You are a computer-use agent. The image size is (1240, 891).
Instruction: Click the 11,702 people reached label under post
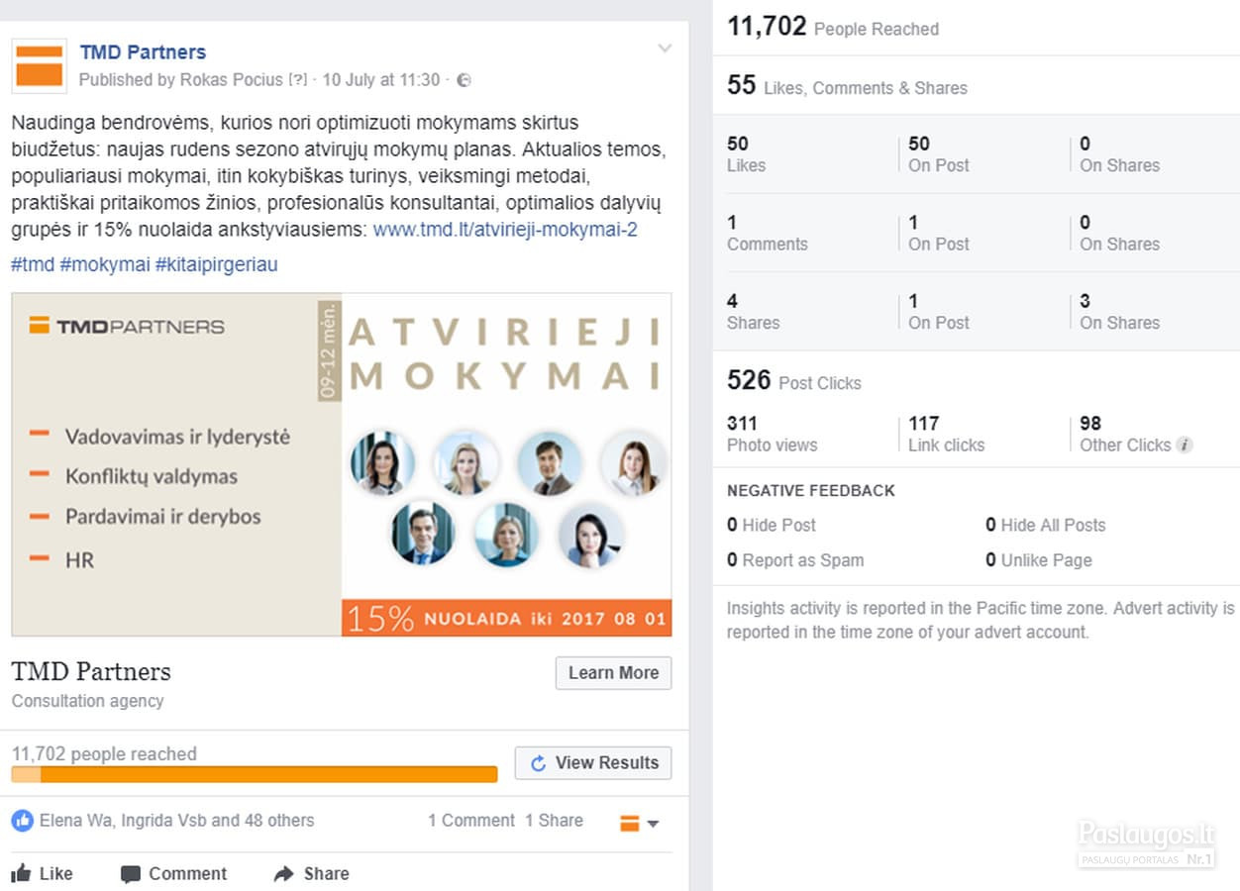pos(104,753)
